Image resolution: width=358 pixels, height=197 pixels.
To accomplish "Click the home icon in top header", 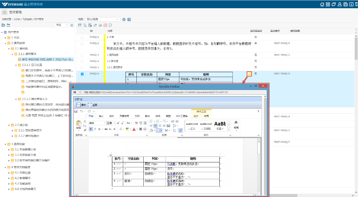I will click(322, 4).
